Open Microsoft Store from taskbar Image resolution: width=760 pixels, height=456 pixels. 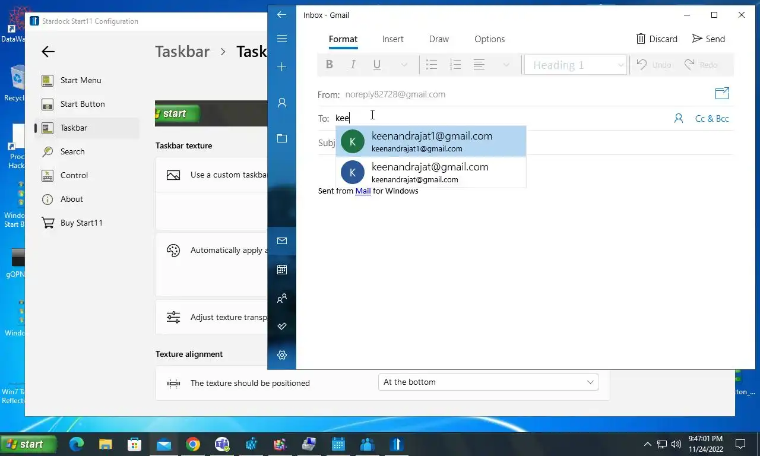tap(135, 444)
